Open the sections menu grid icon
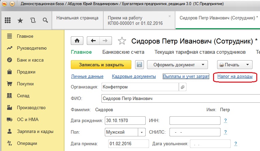The width and height of the screenshot is (260, 151). [x=8, y=20]
